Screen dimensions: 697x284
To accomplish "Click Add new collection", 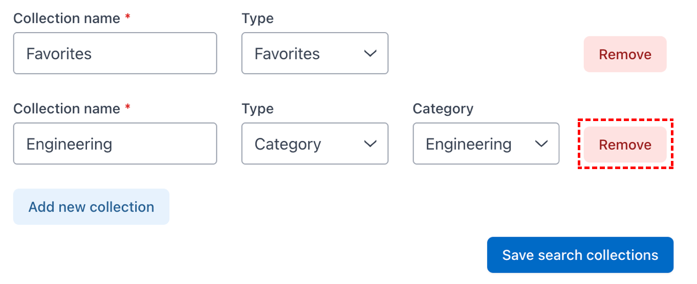I will (x=91, y=207).
